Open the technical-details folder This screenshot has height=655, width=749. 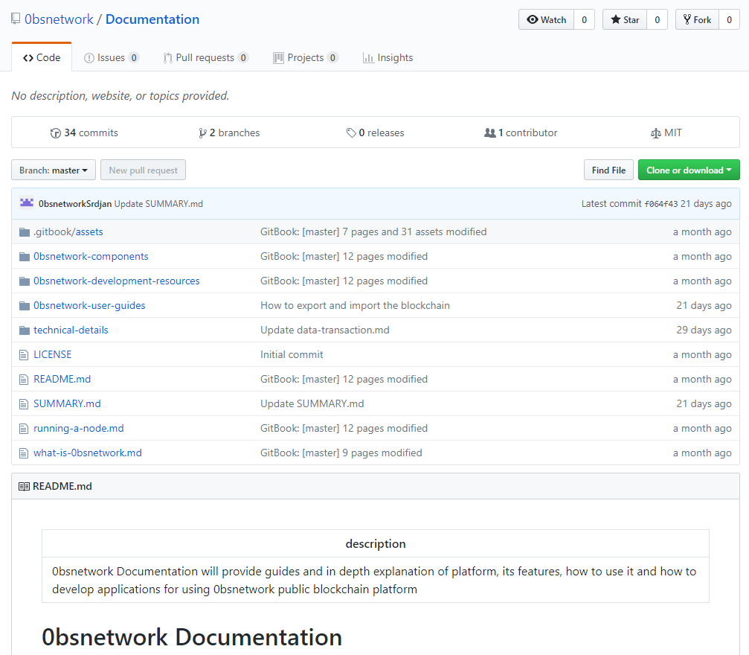[x=71, y=330]
